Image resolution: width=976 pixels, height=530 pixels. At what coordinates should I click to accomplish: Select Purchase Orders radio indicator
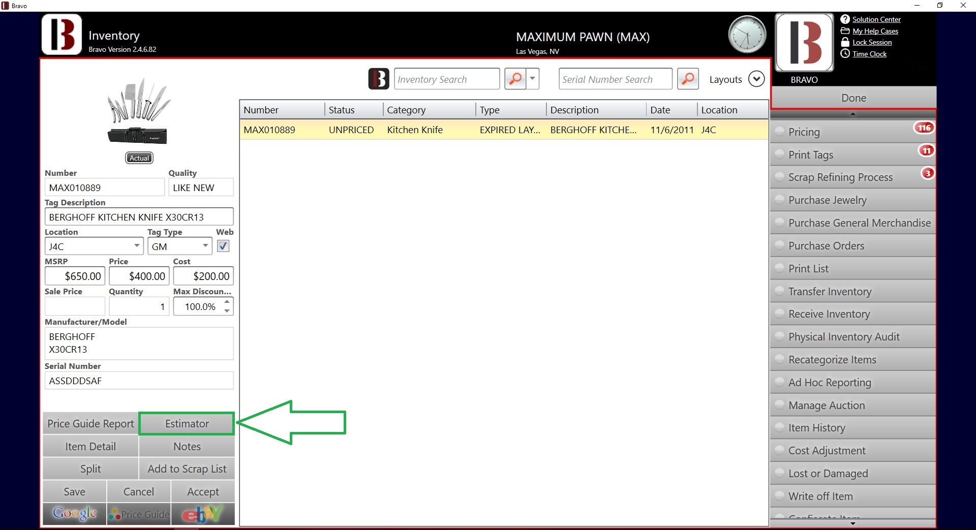(x=779, y=245)
